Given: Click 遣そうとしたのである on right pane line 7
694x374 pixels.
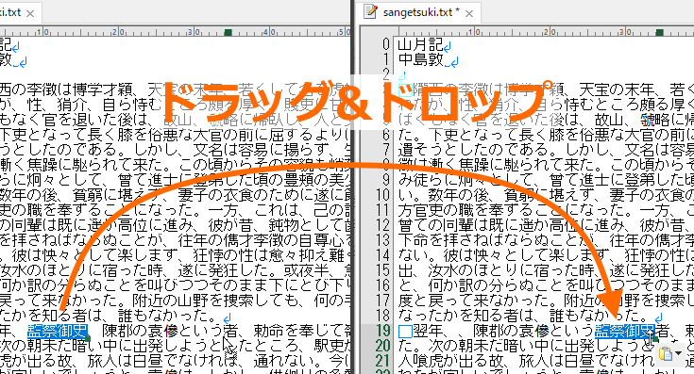Looking at the screenshot, I should pyautogui.click(x=473, y=150).
